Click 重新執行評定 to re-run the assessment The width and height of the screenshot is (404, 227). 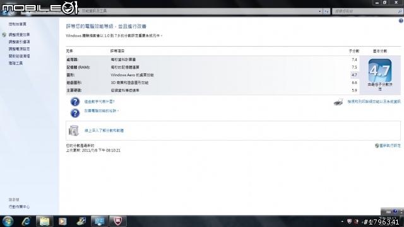(390, 146)
